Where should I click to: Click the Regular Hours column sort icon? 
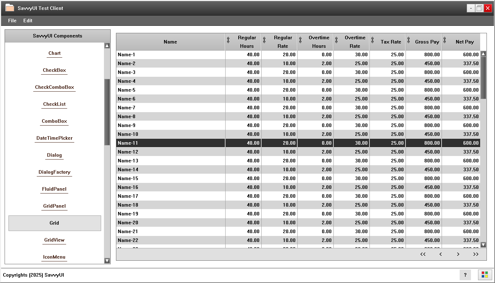[228, 40]
